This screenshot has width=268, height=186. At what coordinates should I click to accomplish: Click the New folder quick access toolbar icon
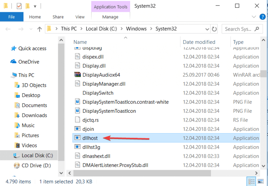point(27,6)
